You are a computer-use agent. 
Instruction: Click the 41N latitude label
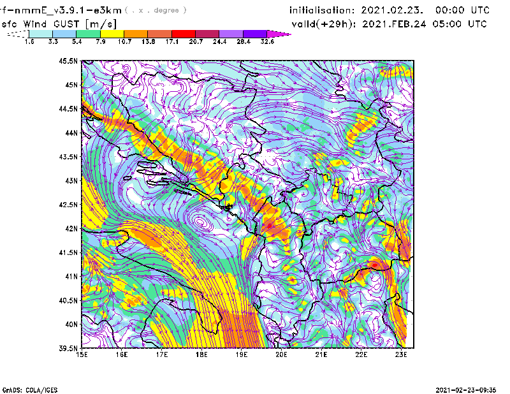pos(71,277)
